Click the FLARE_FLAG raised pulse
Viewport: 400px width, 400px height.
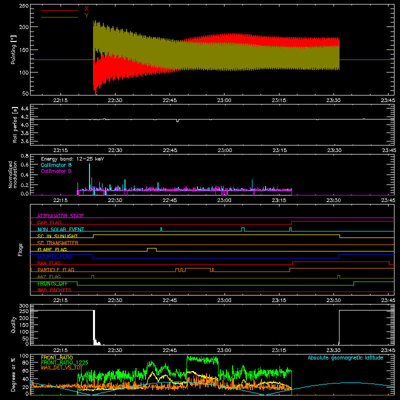(152, 249)
